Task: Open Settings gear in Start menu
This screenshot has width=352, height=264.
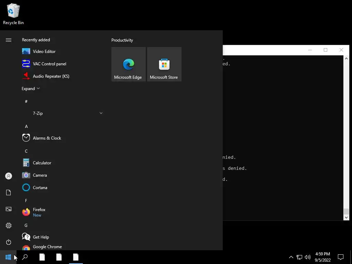Action: tap(9, 225)
